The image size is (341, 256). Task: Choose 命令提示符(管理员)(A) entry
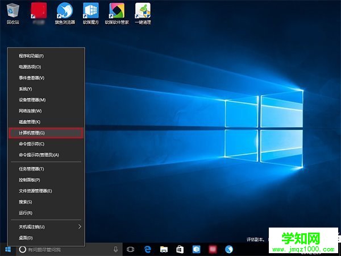(46, 155)
